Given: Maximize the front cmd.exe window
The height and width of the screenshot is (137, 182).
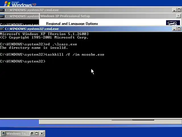Looking at the screenshot, I should tap(179, 29).
